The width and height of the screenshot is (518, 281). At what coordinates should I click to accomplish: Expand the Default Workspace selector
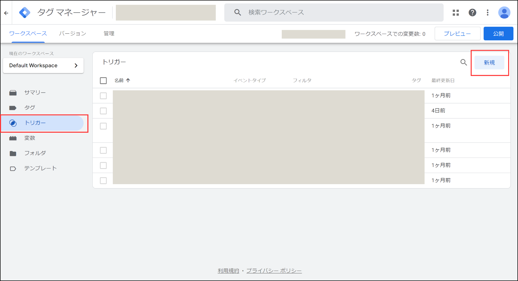click(43, 66)
